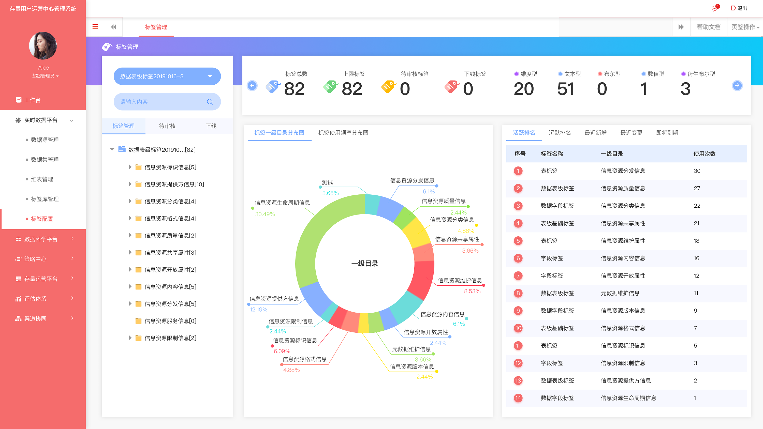This screenshot has height=429, width=763.
Task: Collapse the root 数据表级标签201910 tree node
Action: tap(112, 149)
